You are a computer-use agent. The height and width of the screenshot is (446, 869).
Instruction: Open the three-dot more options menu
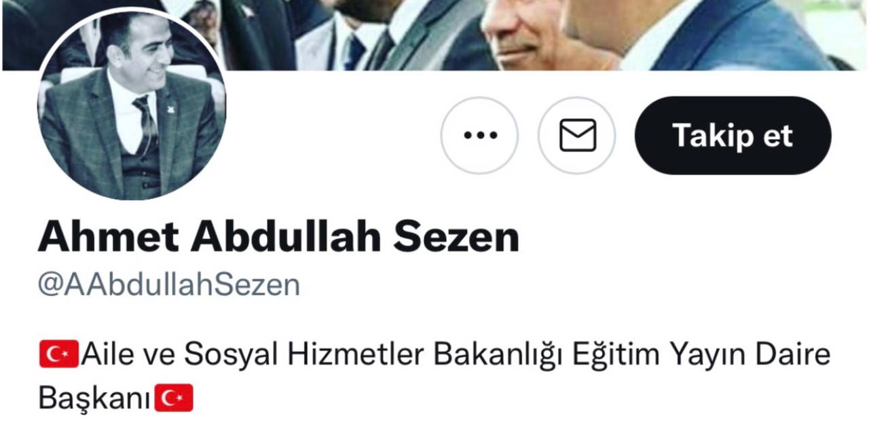pyautogui.click(x=479, y=136)
